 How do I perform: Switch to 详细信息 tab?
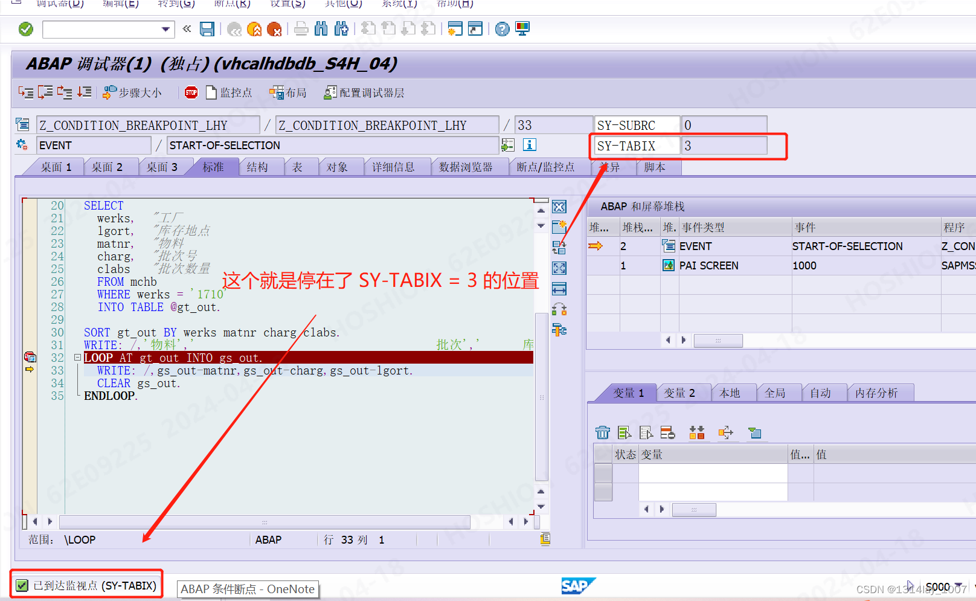[393, 167]
